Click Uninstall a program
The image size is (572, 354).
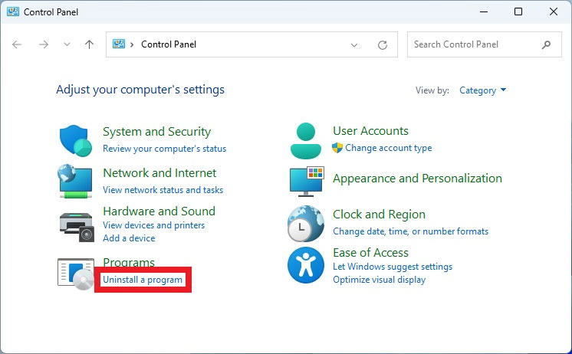point(143,280)
